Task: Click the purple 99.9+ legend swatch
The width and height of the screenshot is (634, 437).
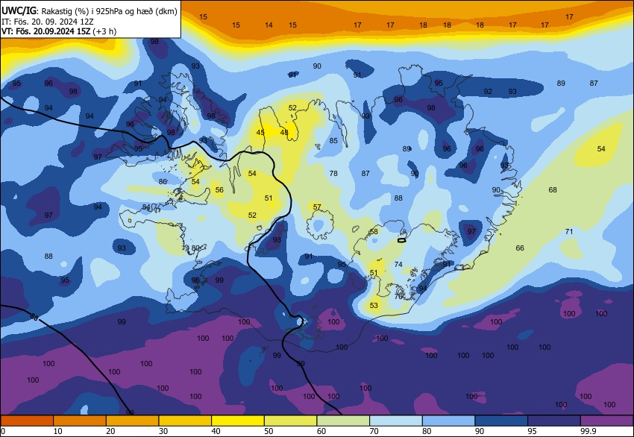Action: [x=607, y=421]
